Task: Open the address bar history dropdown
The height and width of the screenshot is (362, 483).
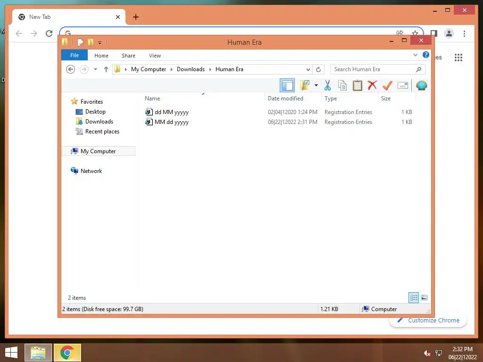Action: (308, 70)
